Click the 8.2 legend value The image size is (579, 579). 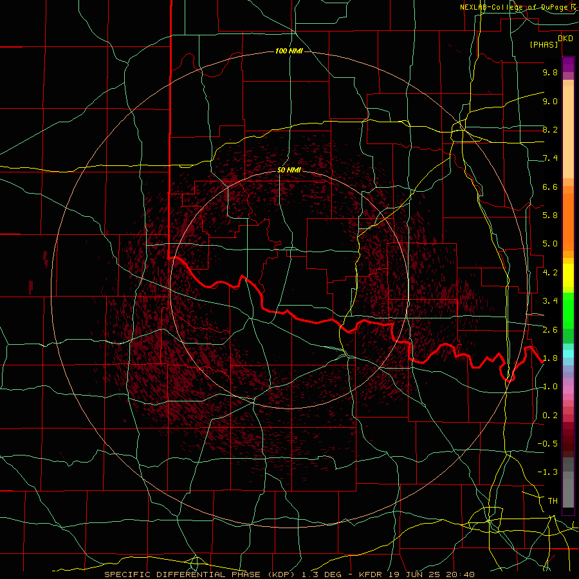pyautogui.click(x=550, y=129)
